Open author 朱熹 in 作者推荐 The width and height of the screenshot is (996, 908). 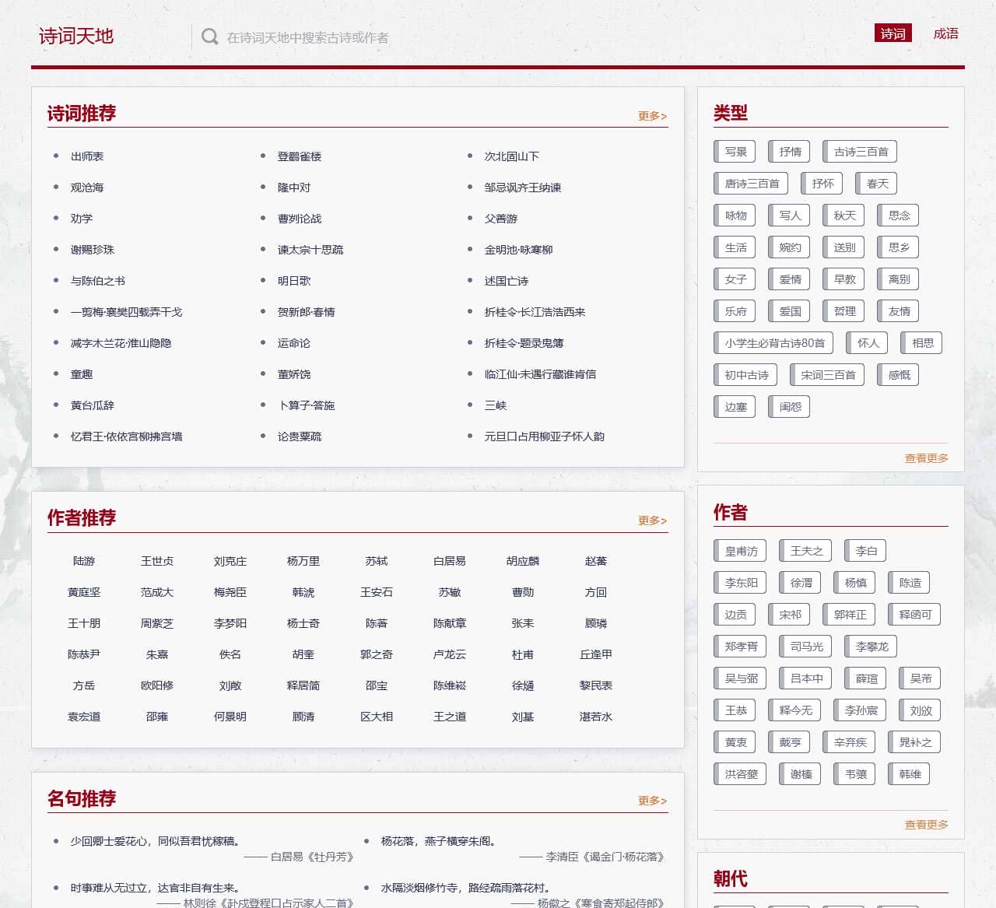pyautogui.click(x=157, y=654)
